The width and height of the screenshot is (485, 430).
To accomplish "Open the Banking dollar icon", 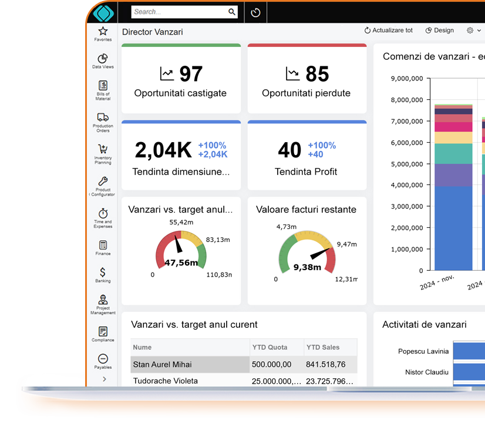I will [103, 275].
